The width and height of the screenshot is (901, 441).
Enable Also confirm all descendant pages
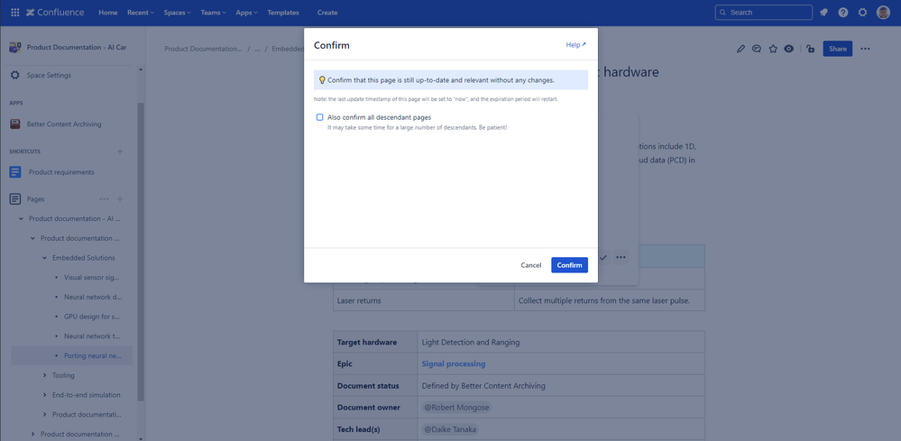(x=320, y=117)
